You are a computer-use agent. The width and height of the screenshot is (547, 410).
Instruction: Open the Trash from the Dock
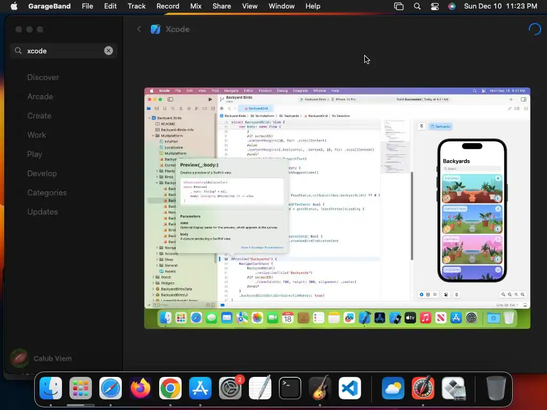[x=496, y=388]
